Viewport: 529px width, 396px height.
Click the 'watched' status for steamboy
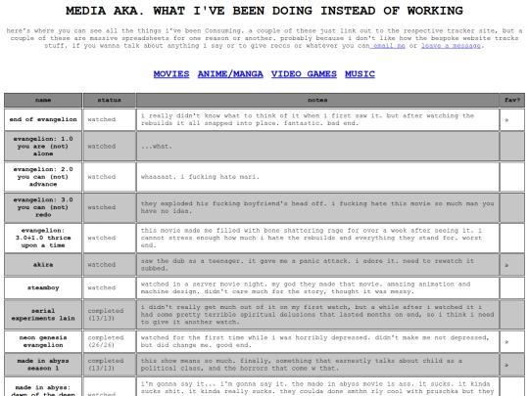coord(110,287)
